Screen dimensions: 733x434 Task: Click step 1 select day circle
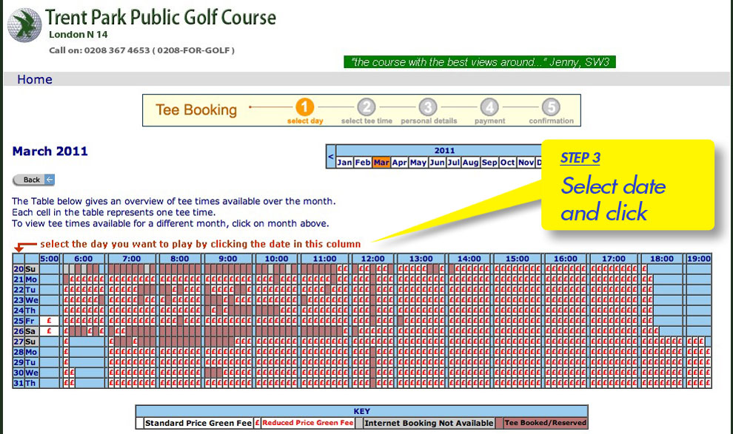304,107
